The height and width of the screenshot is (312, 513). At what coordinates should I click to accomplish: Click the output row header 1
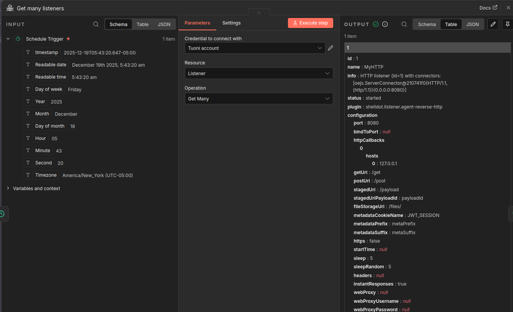[427, 48]
